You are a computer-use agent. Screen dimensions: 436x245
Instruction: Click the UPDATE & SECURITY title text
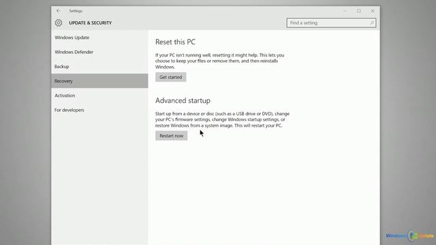pos(91,22)
